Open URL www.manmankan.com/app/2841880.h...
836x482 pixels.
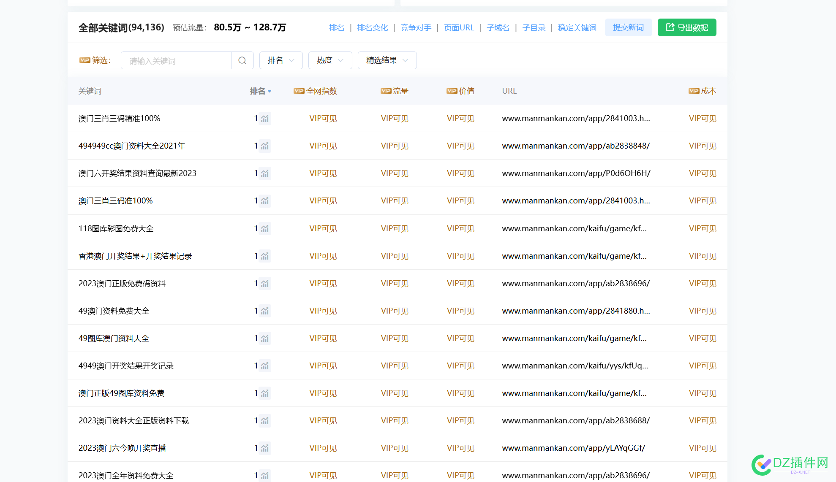coord(576,311)
